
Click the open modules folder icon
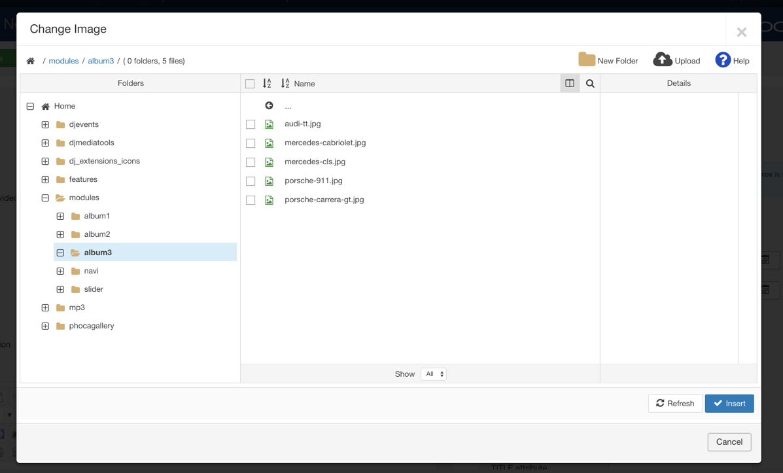tap(60, 198)
